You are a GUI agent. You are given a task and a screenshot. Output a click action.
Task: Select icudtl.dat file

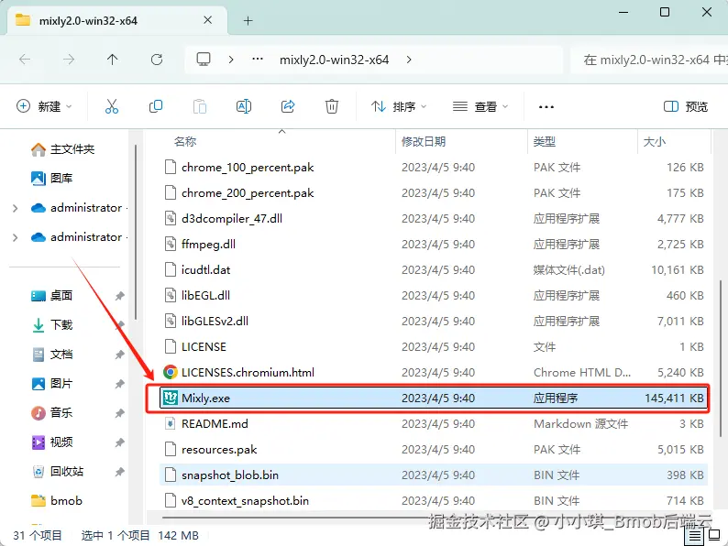pos(434,269)
